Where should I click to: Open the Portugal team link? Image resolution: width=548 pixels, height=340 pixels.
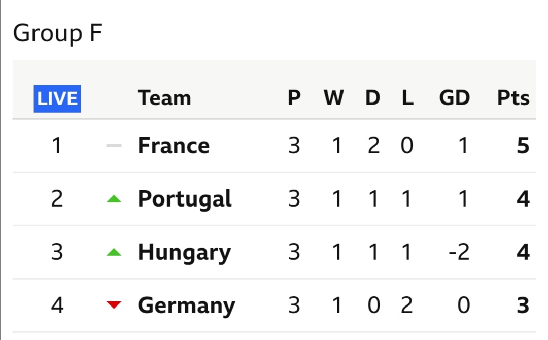pos(185,199)
